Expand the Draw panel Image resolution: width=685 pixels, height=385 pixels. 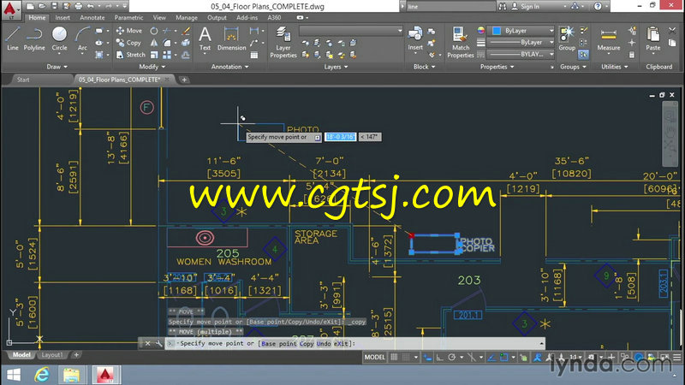coord(57,67)
